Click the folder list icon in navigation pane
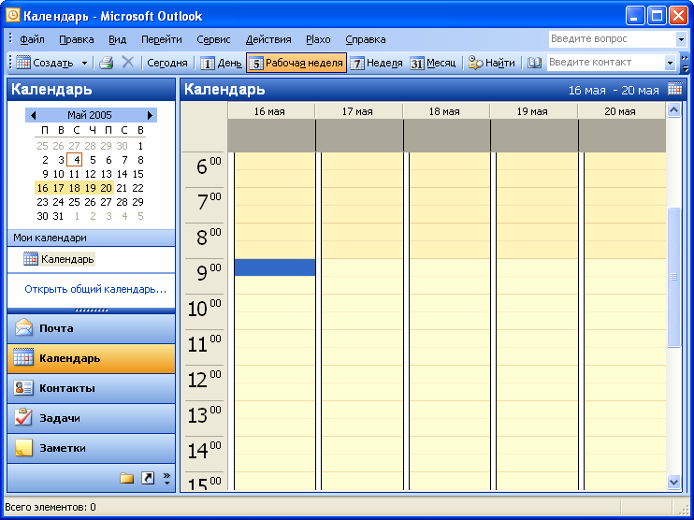This screenshot has height=520, width=694. click(x=127, y=478)
